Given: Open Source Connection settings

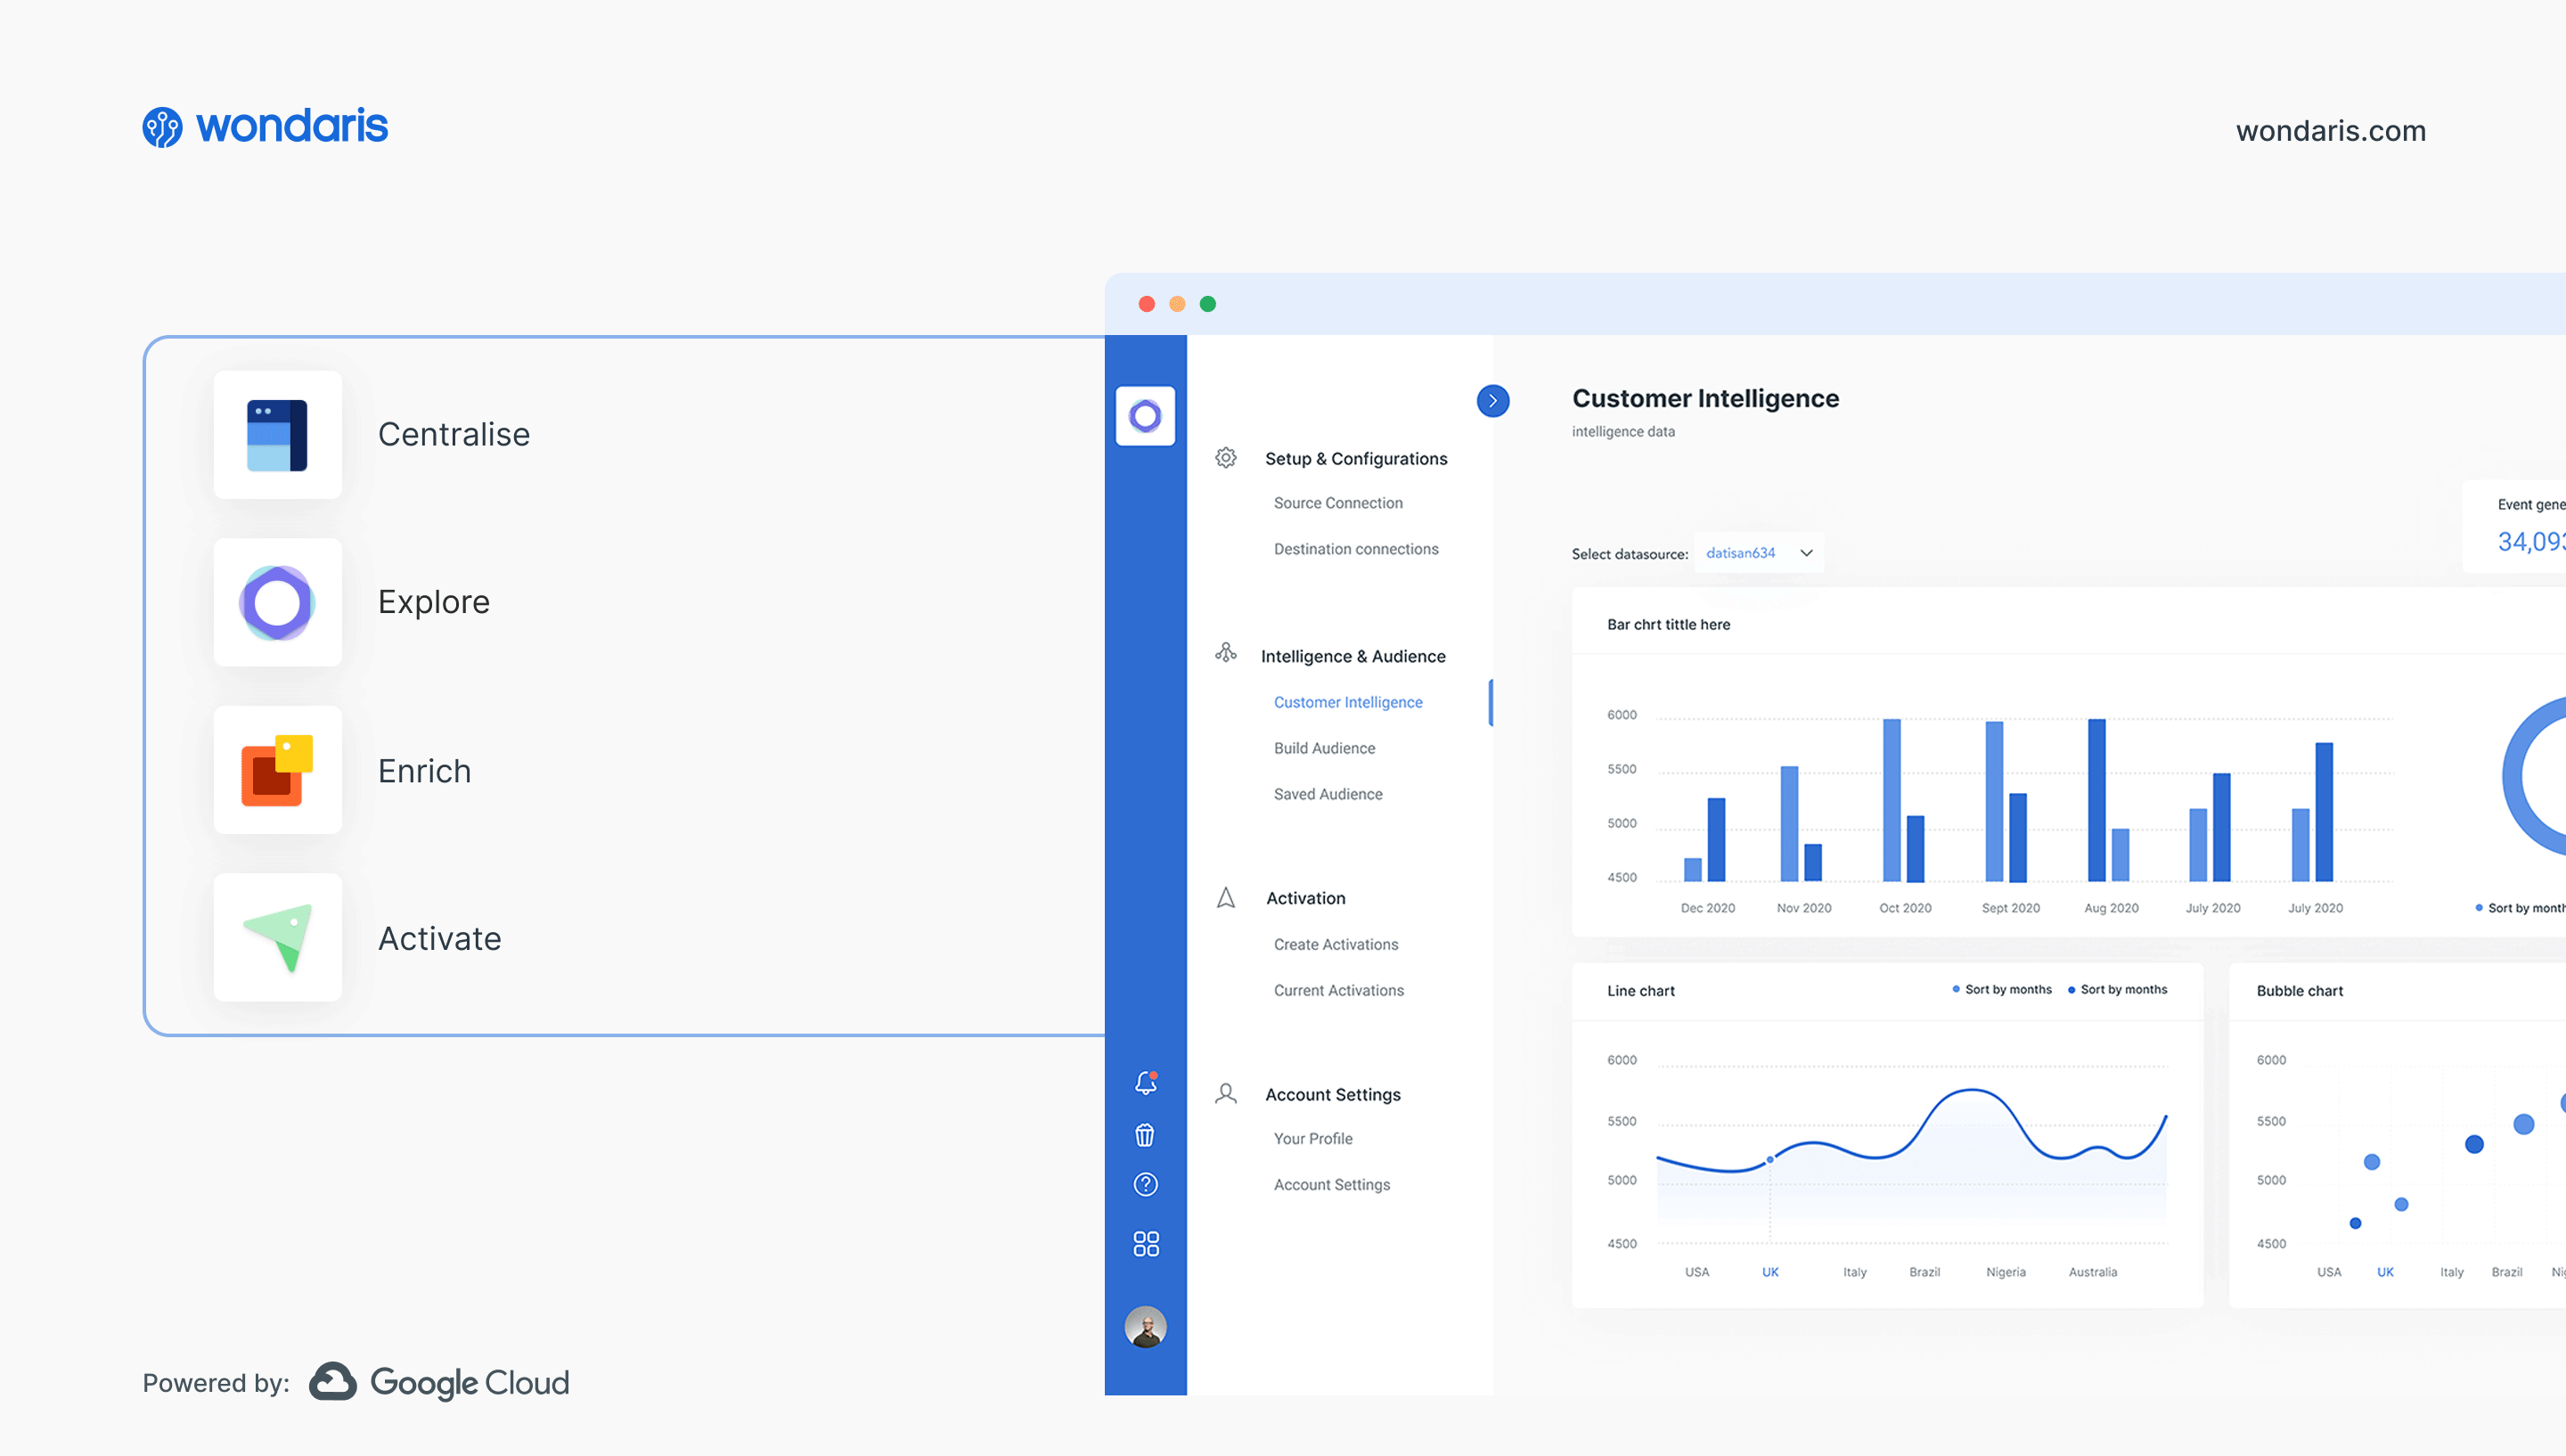Looking at the screenshot, I should coord(1337,503).
